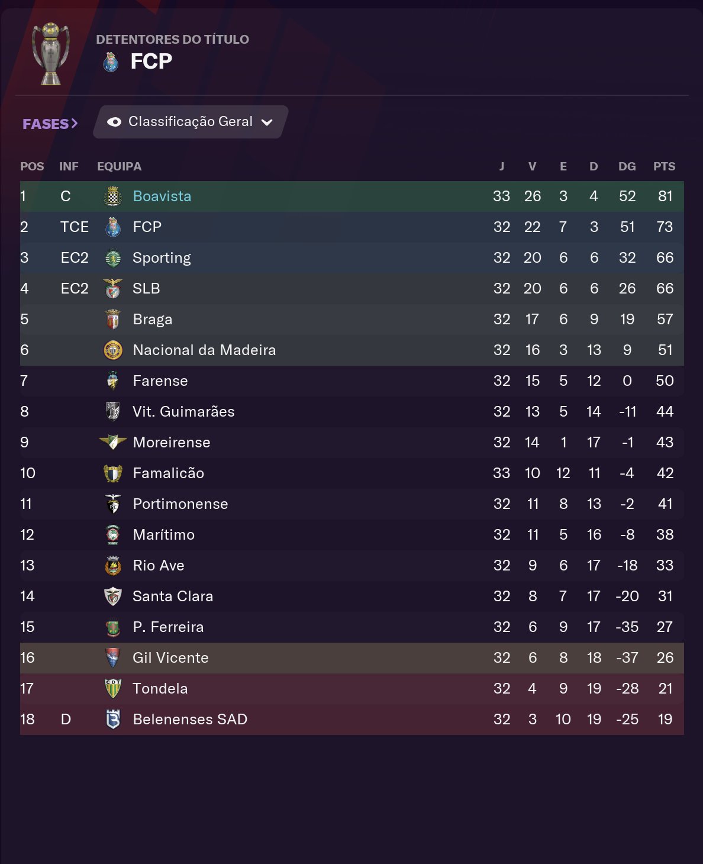This screenshot has width=703, height=864.
Task: Click the Moreirense club crest
Action: [112, 442]
